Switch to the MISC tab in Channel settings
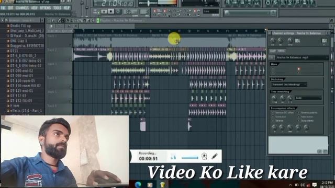The width and height of the screenshot is (335, 188). 281,51
